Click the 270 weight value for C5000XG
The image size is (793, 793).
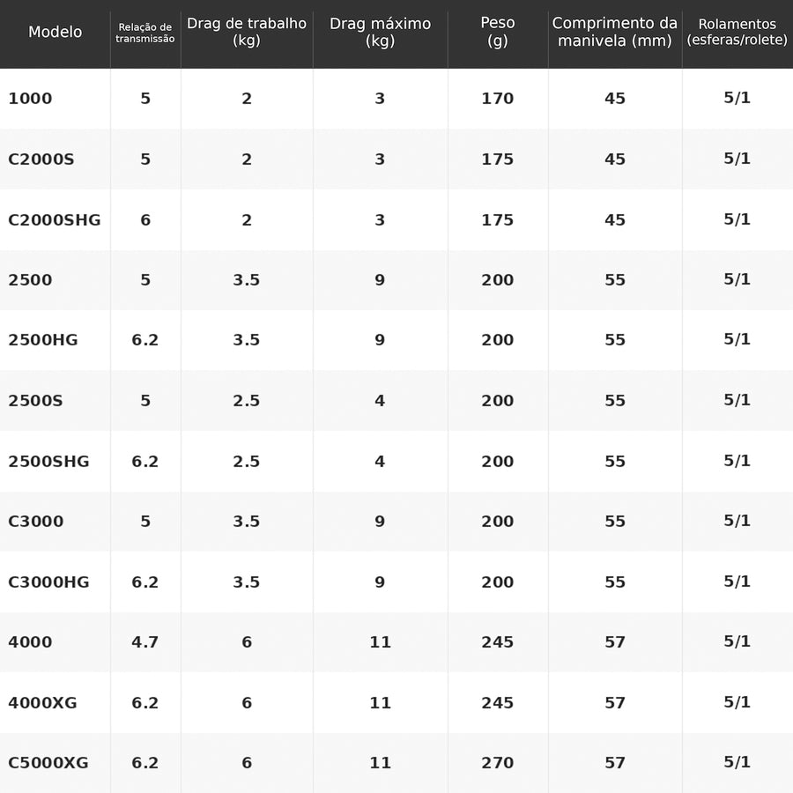497,763
